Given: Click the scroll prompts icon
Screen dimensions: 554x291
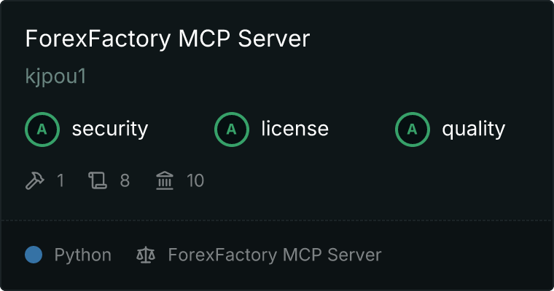Looking at the screenshot, I should (x=98, y=180).
